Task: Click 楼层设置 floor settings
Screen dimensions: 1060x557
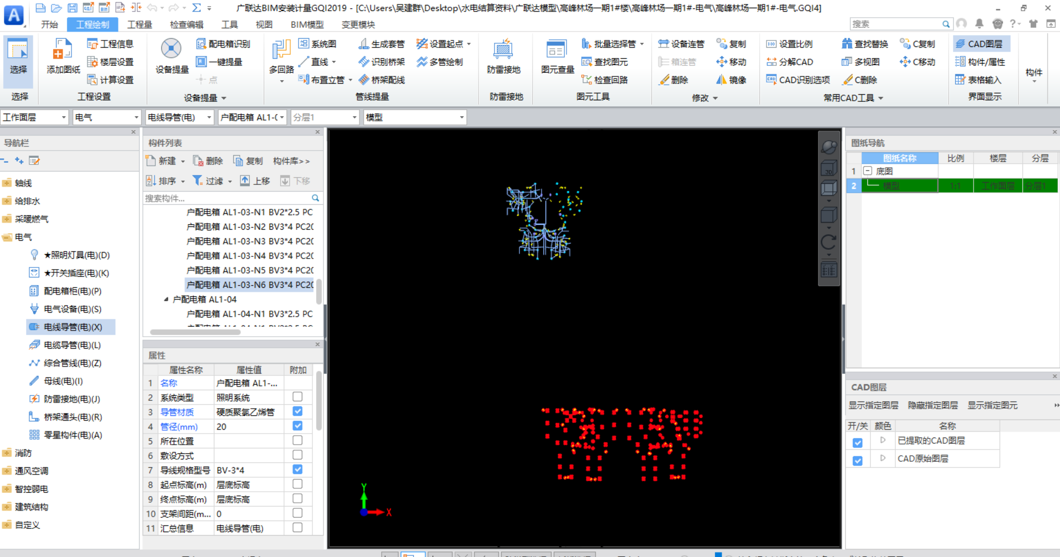Action: 110,62
